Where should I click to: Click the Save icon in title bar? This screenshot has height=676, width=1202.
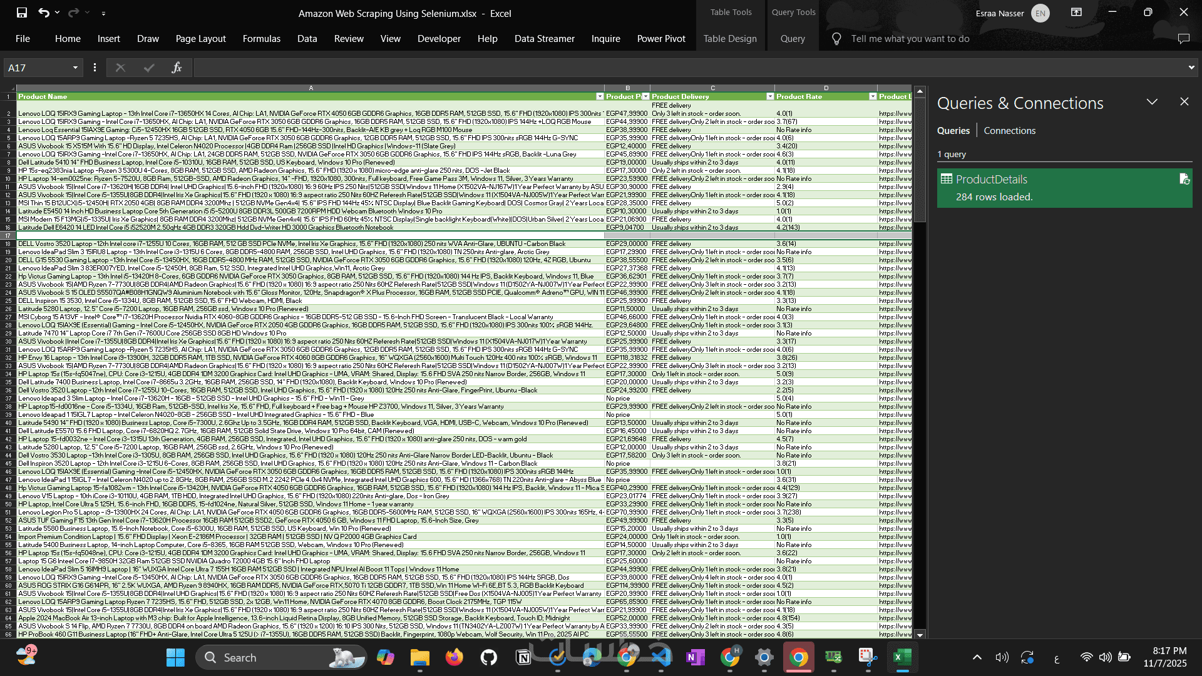pyautogui.click(x=22, y=13)
